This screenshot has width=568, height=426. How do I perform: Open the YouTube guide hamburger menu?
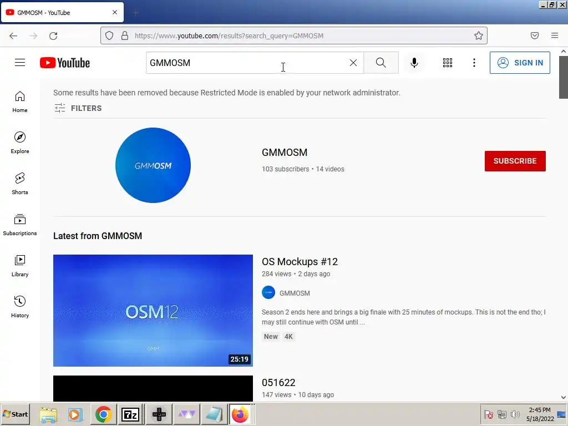pos(20,63)
